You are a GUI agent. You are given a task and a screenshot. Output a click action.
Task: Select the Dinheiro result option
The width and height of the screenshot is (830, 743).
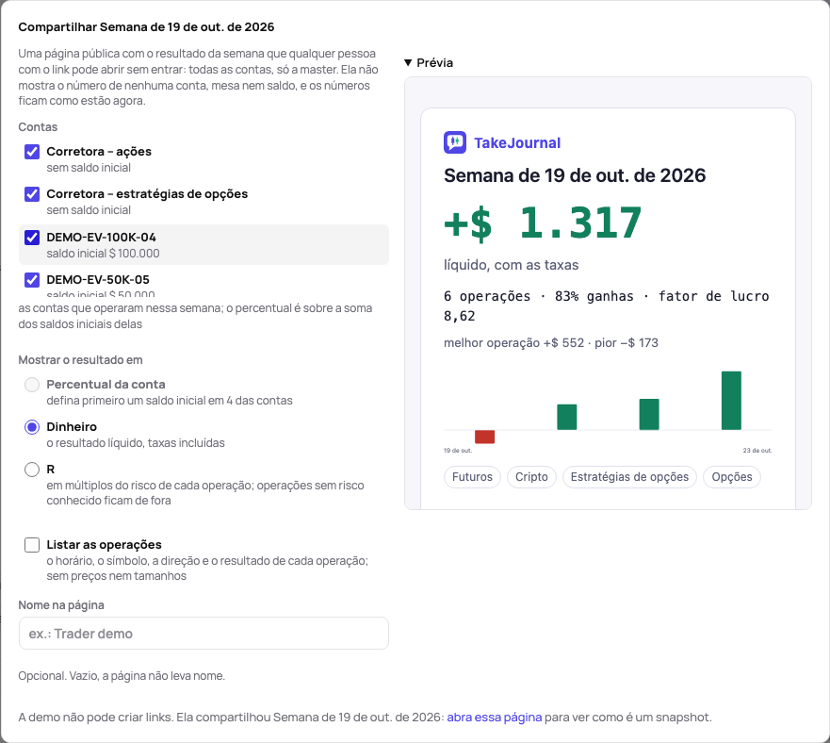click(32, 426)
